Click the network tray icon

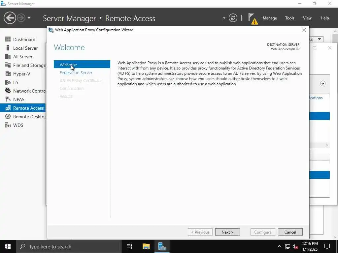(x=287, y=246)
